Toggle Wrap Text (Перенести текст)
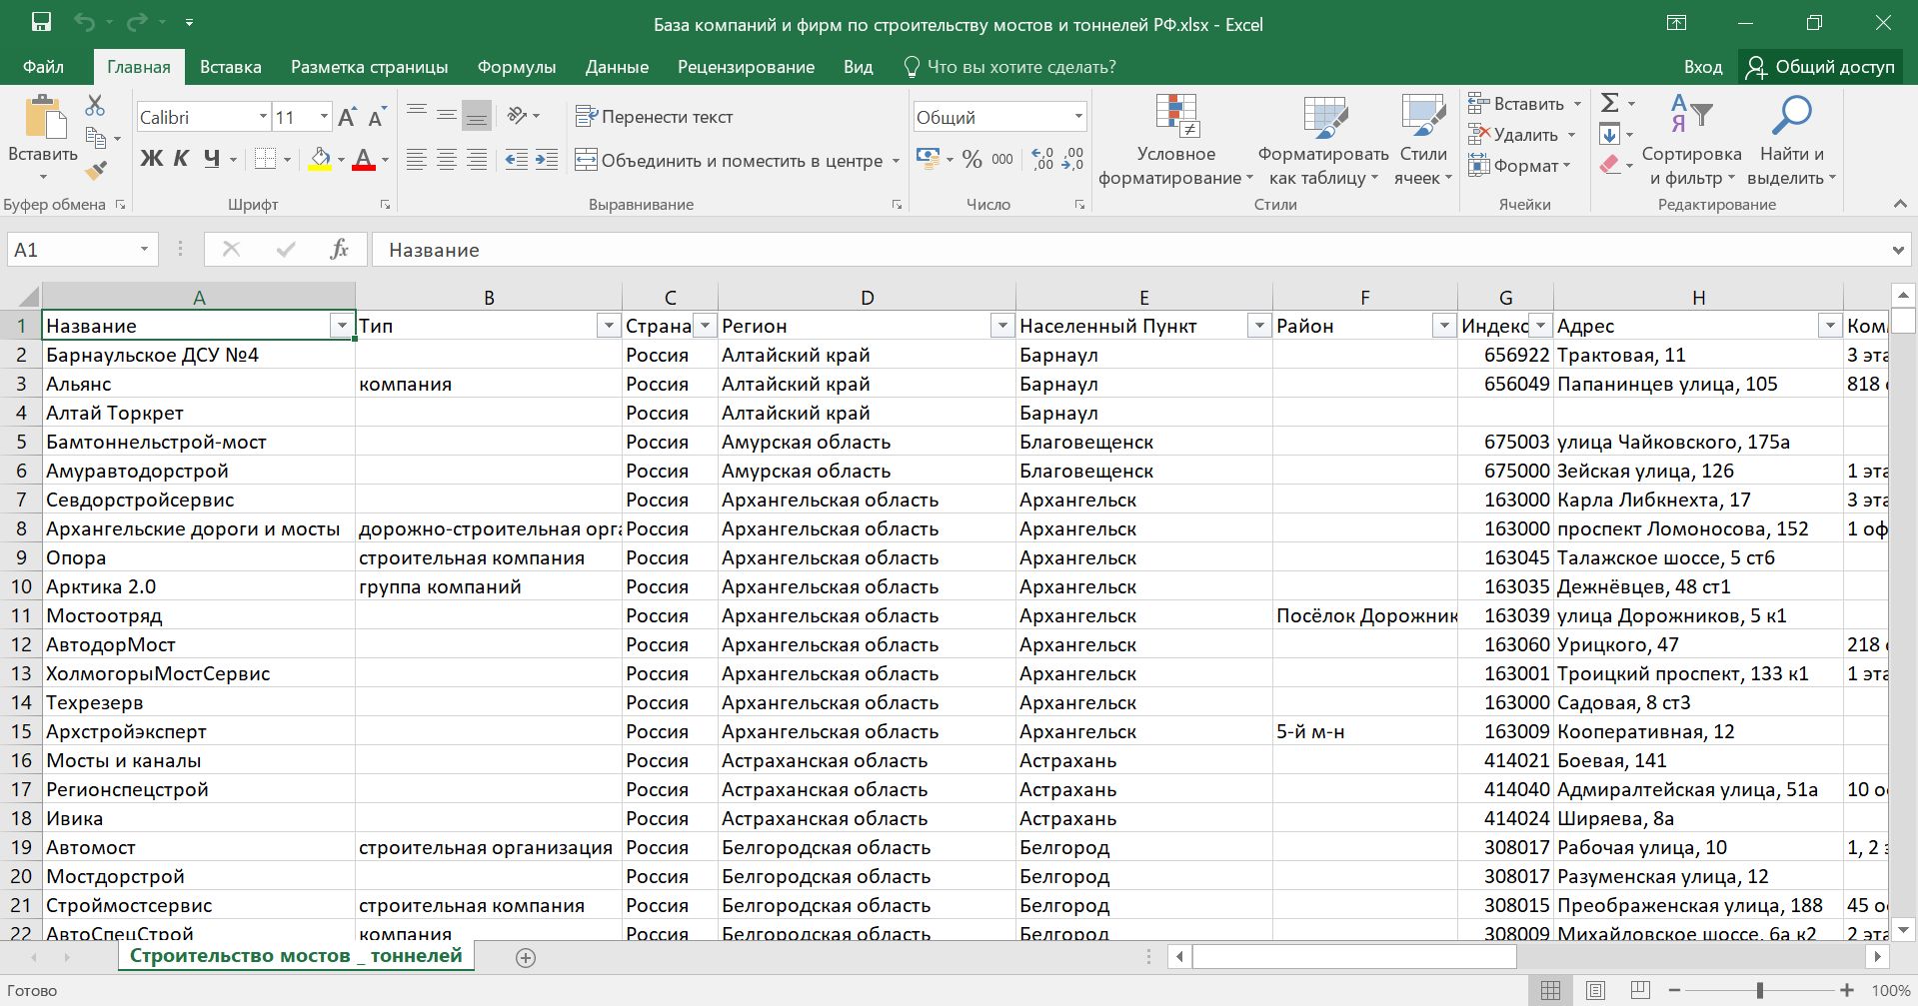Image resolution: width=1918 pixels, height=1006 pixels. (x=654, y=117)
